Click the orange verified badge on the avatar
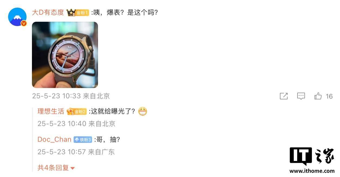The height and width of the screenshot is (177, 340). click(x=24, y=23)
